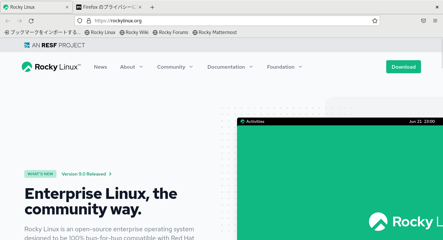
Task: Click globe icon of Rocky Wiki bookmark
Action: click(x=122, y=32)
